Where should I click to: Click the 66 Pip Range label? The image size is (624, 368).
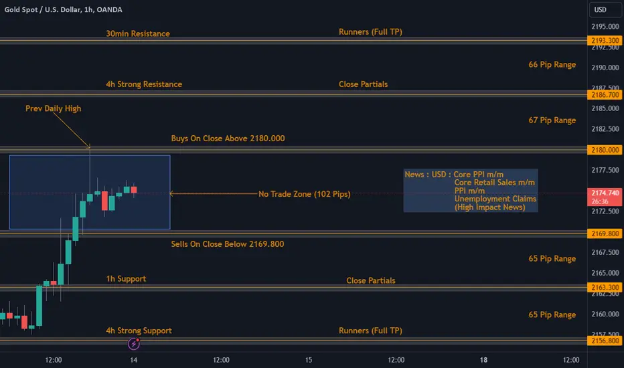tap(552, 64)
